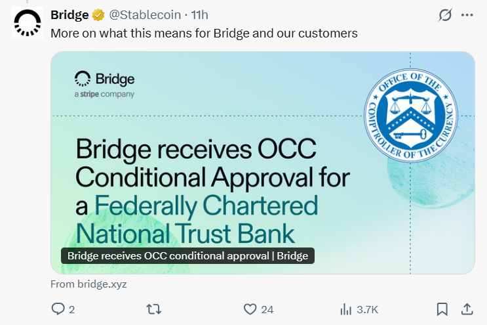Open view analytics bar chart icon
Image resolution: width=487 pixels, height=325 pixels.
pos(345,309)
